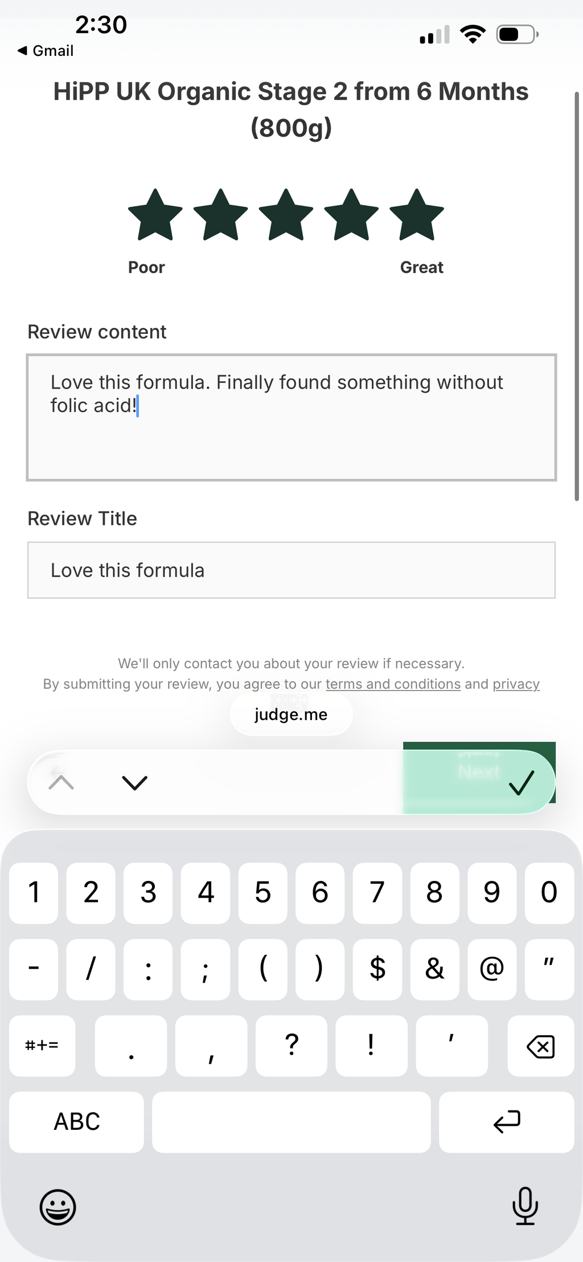Select the third star rating
The height and width of the screenshot is (1262, 583).
[x=286, y=215]
